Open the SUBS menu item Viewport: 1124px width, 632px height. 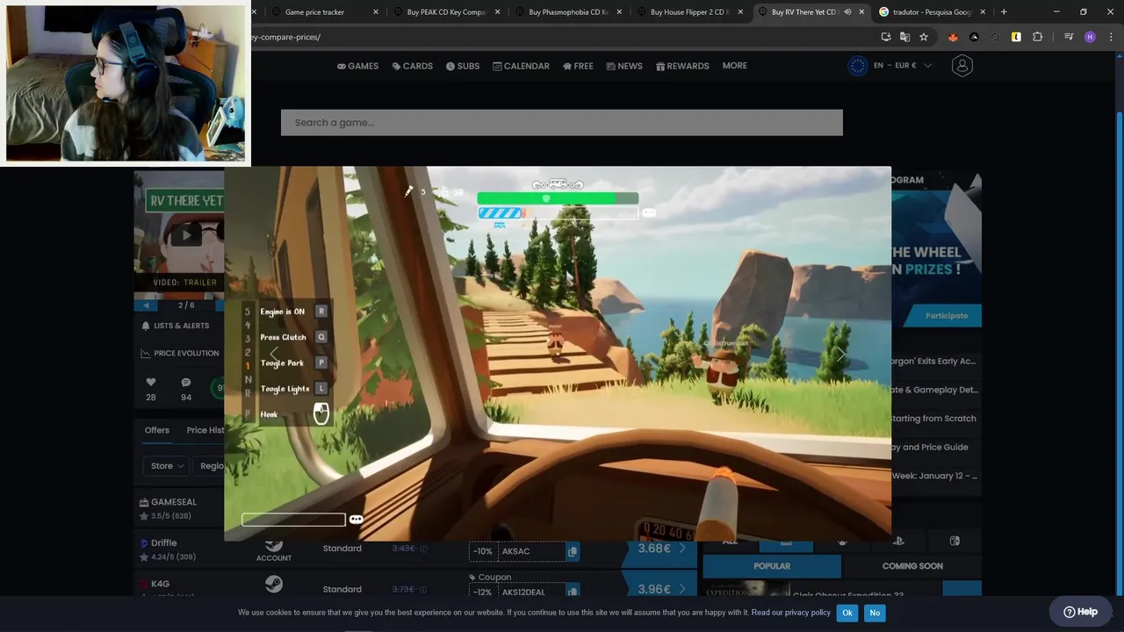pyautogui.click(x=462, y=66)
